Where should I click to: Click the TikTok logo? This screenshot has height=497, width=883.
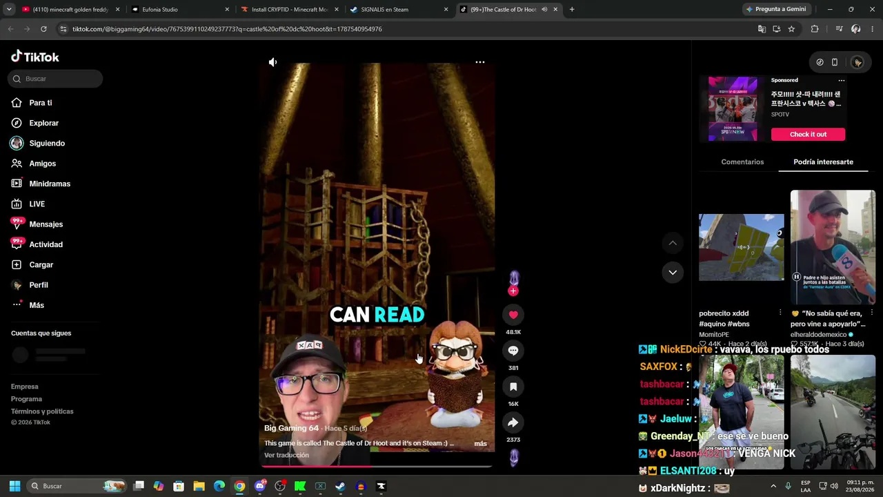(x=35, y=57)
